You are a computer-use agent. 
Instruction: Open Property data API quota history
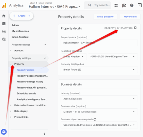32,88
